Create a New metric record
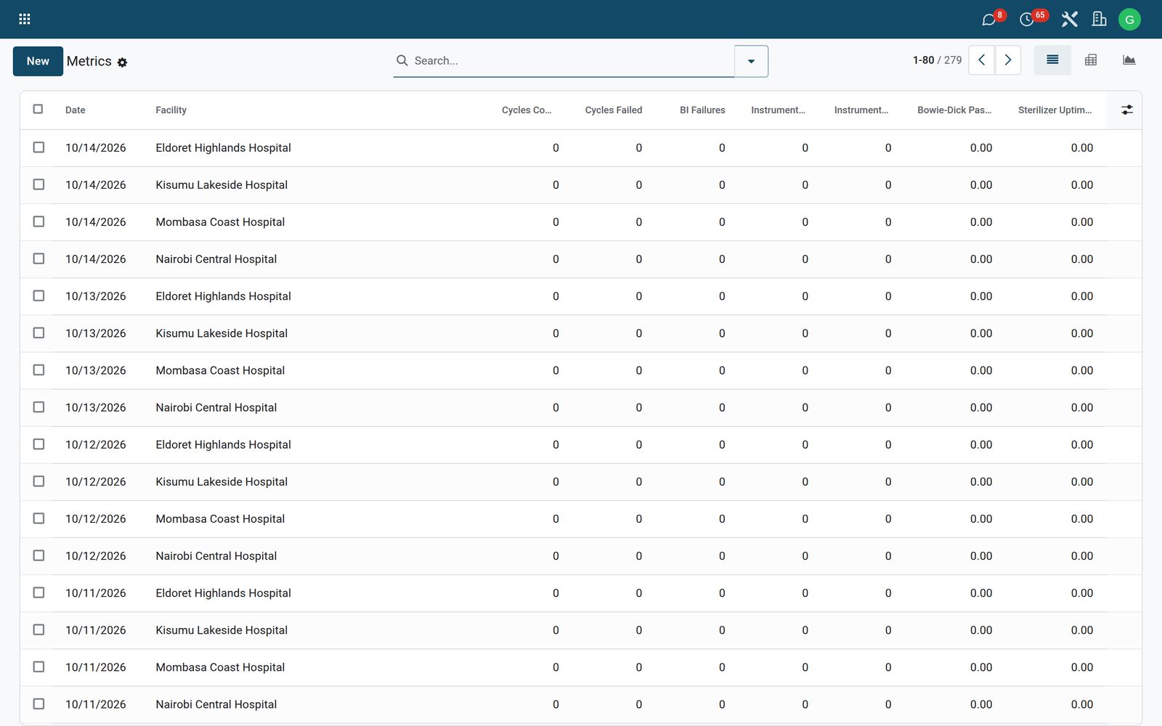 38,61
